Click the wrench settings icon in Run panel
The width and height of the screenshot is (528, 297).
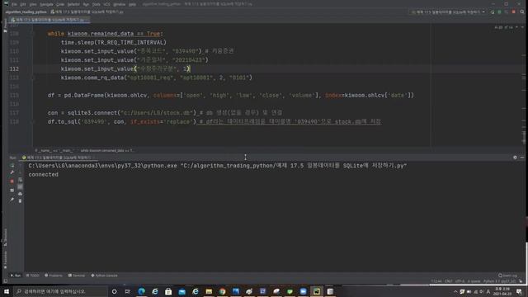(x=12, y=172)
